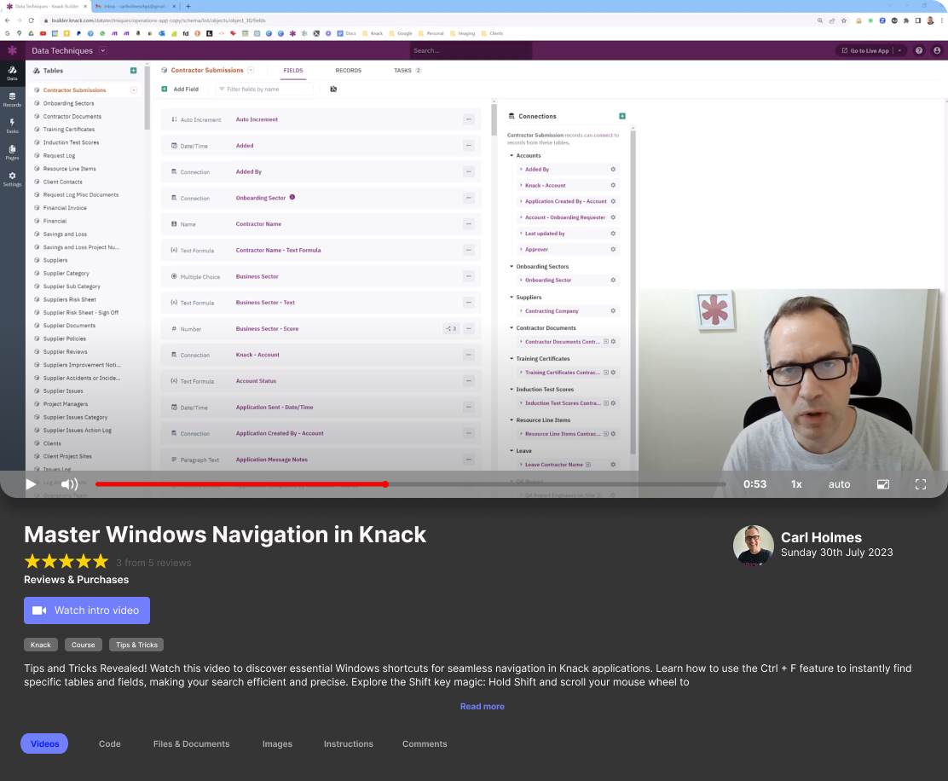Collapse the Onboarding Sectors connections group
Screen dimensions: 948x781
coord(512,266)
